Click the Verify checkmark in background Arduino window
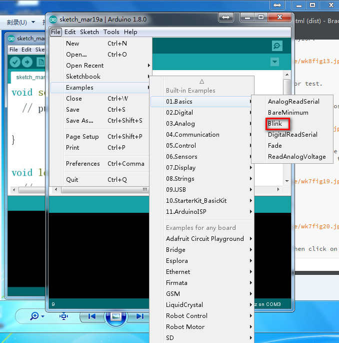The height and width of the screenshot is (343, 339). point(15,62)
